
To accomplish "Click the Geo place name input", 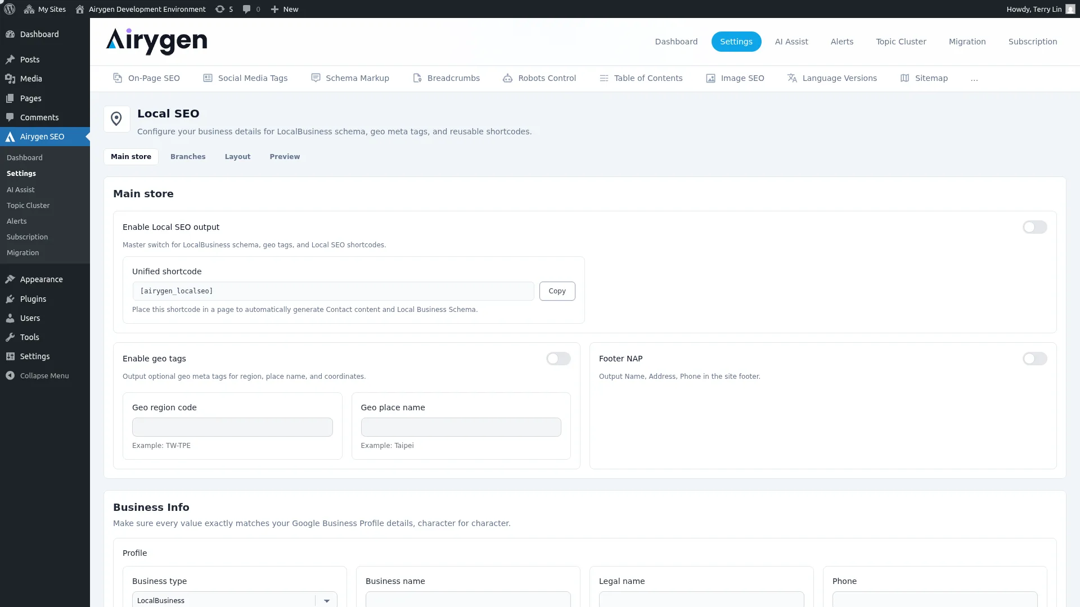I will [x=461, y=427].
